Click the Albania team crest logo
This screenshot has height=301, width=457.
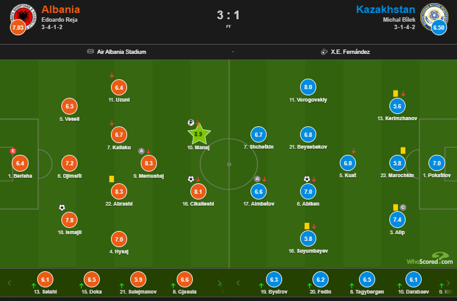point(21,16)
